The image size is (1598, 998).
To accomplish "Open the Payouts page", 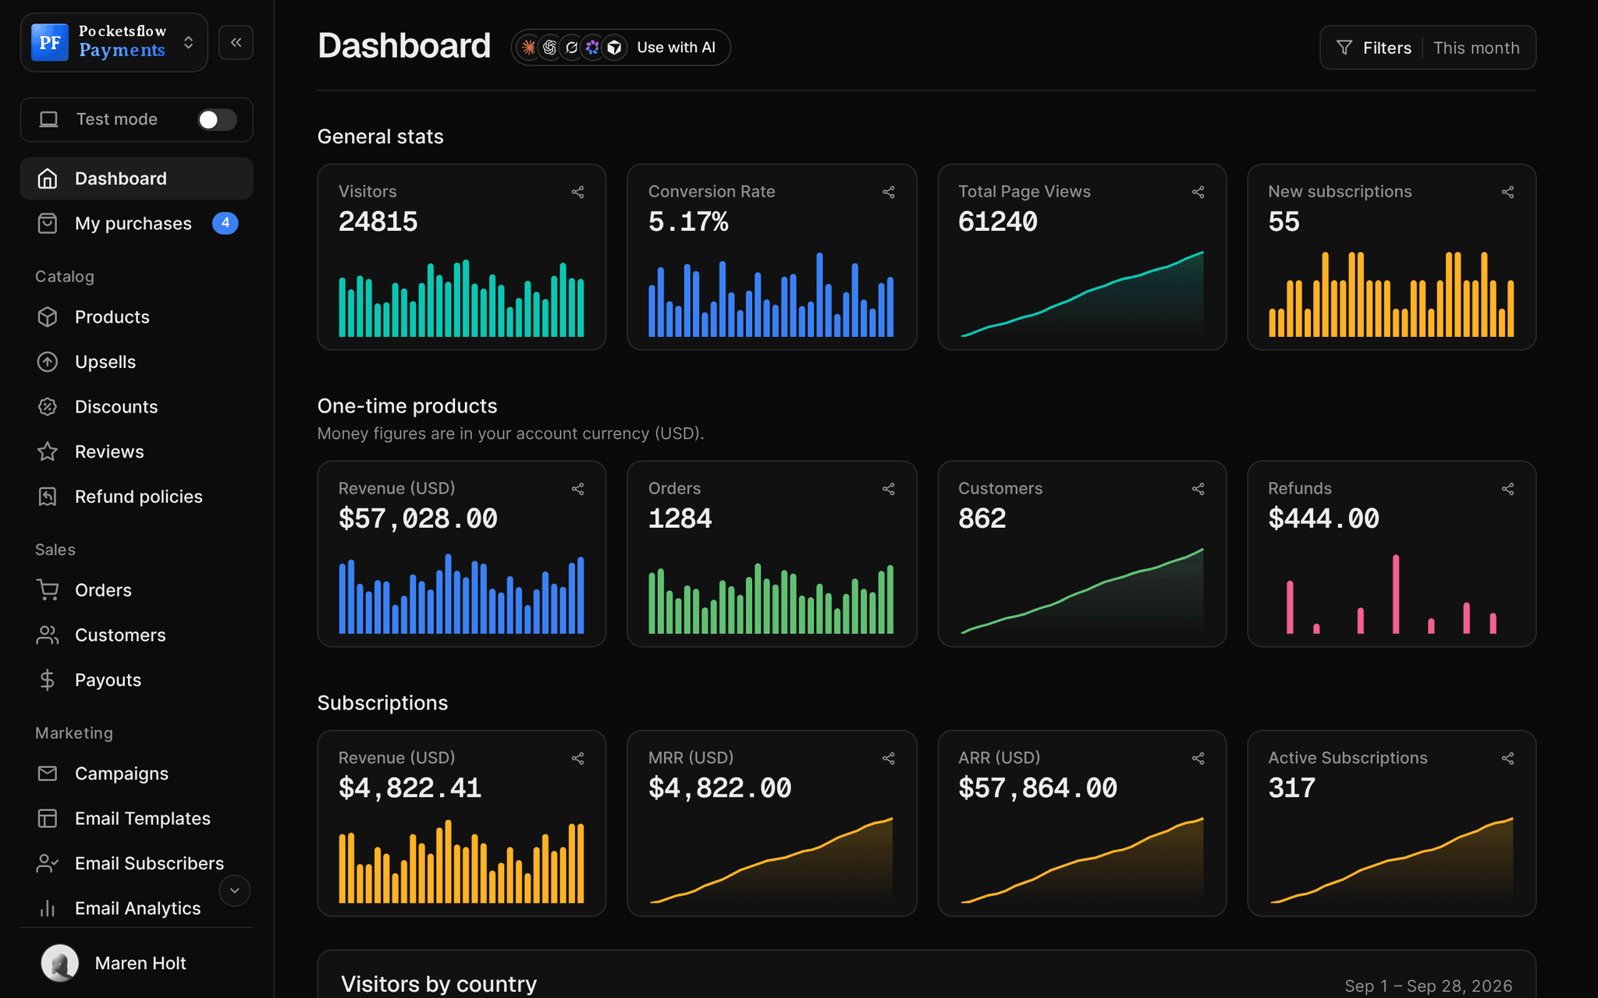I will [137, 680].
